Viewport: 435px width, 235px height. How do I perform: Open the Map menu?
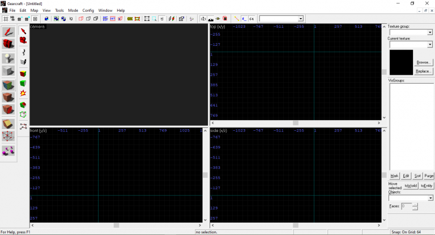point(35,10)
